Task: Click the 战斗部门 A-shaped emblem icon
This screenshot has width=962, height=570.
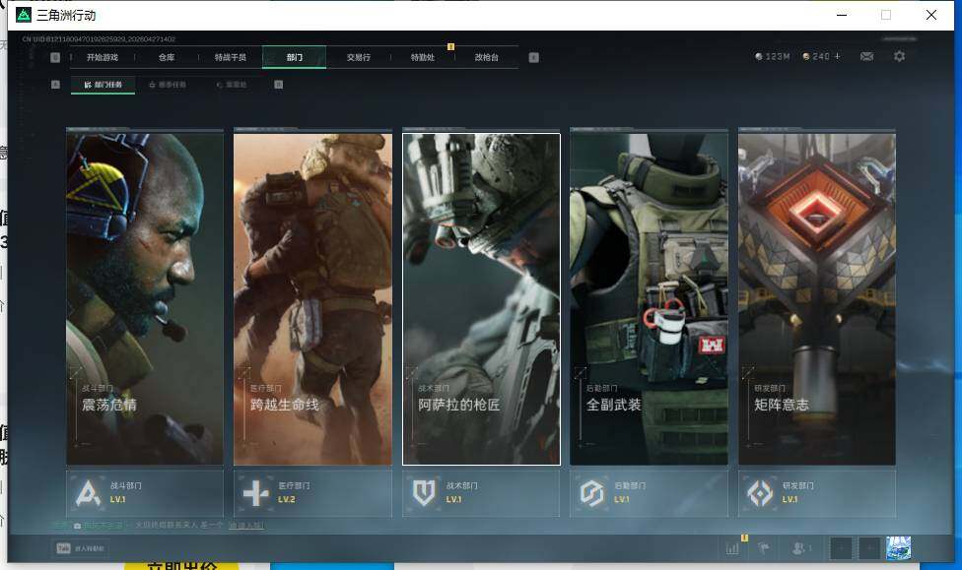Action: tap(88, 493)
